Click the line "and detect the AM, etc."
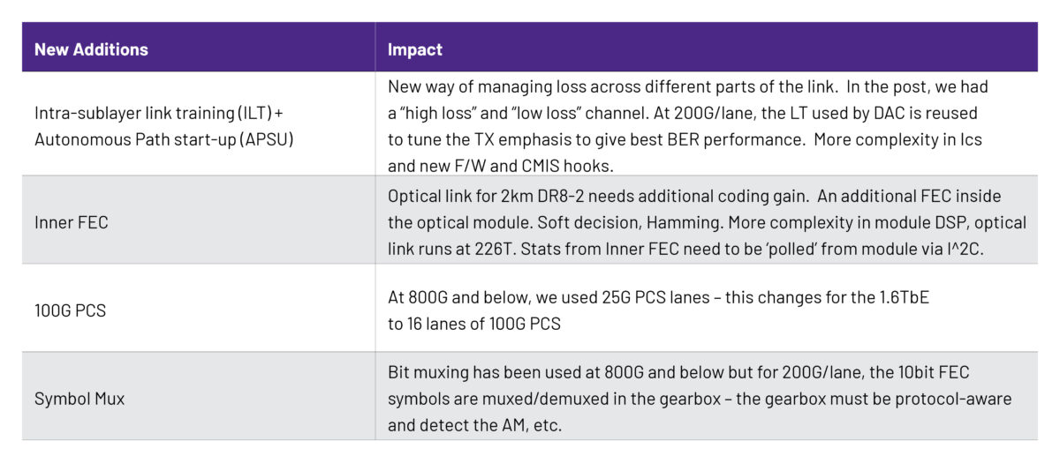1060x463 pixels. coord(474,425)
